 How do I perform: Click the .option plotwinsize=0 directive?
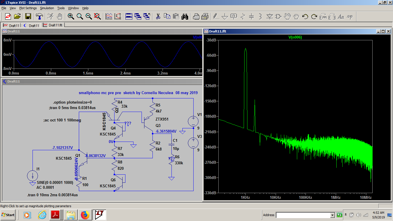coord(72,102)
